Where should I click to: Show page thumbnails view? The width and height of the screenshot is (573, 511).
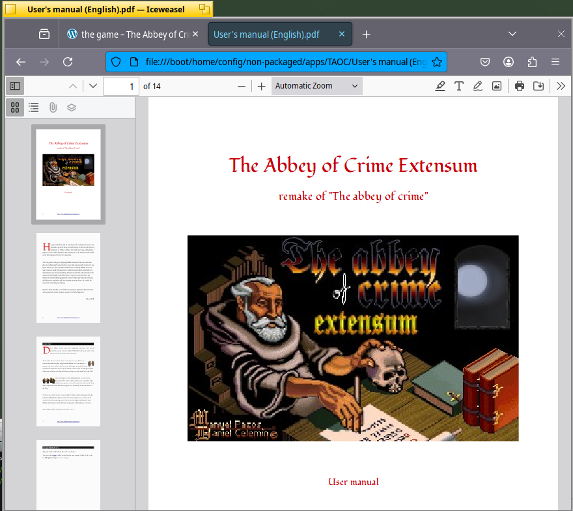point(15,107)
